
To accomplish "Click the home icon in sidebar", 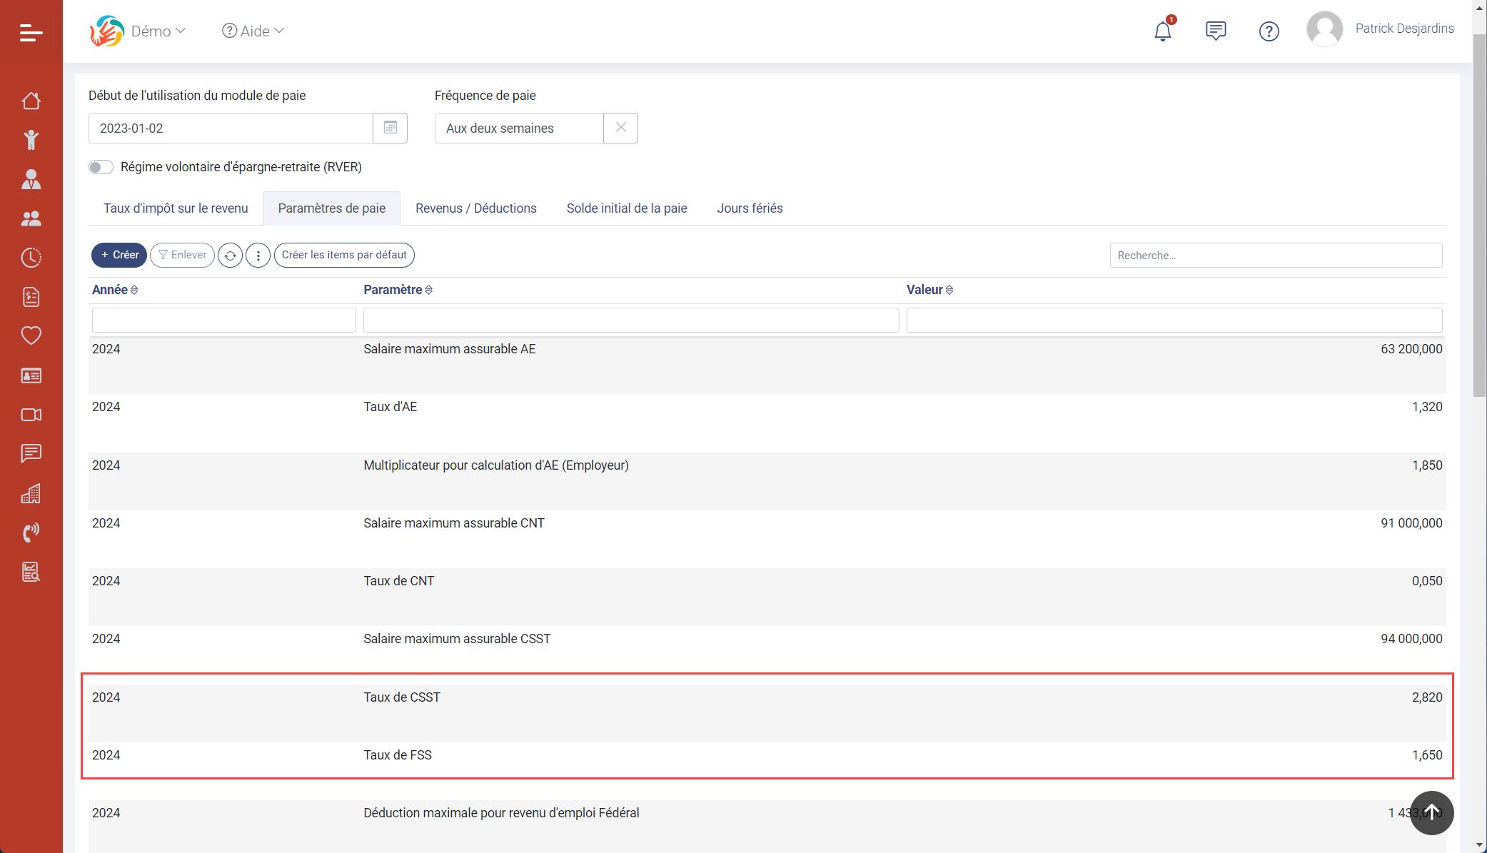I will (31, 101).
